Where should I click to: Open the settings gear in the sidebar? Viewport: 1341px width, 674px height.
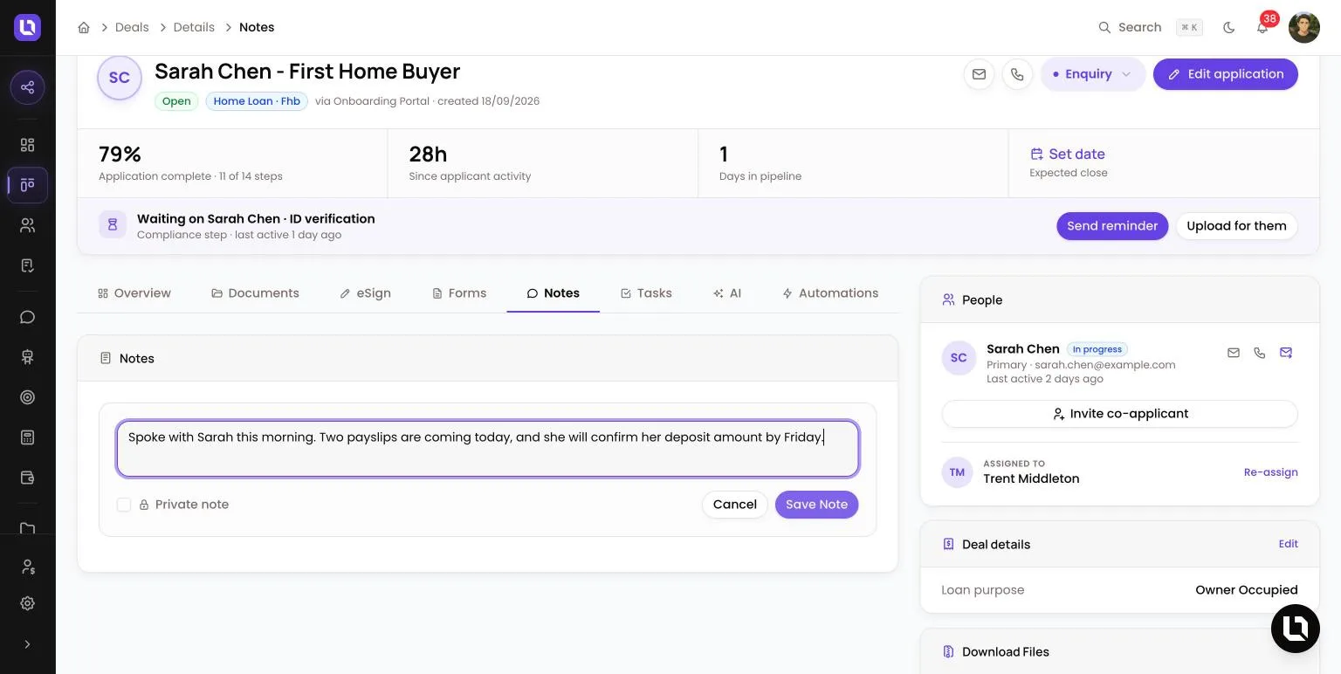(x=27, y=603)
